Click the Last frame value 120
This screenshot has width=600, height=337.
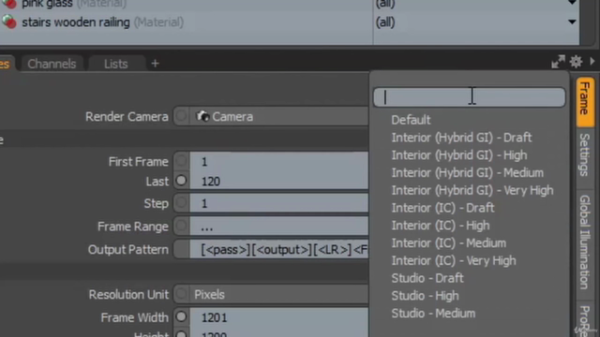pyautogui.click(x=279, y=181)
